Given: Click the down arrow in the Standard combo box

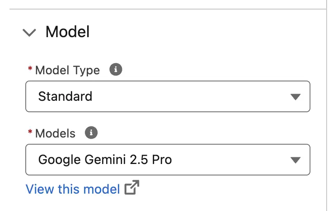Looking at the screenshot, I should tap(295, 97).
